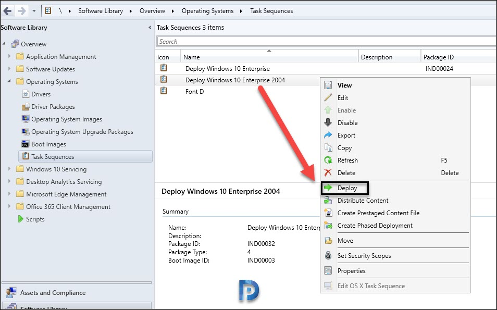The image size is (497, 310).
Task: Click the back navigation arrow
Action: (8, 11)
